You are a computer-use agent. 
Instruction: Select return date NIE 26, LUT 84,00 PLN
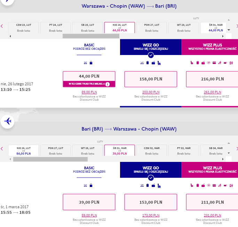pos(24,150)
